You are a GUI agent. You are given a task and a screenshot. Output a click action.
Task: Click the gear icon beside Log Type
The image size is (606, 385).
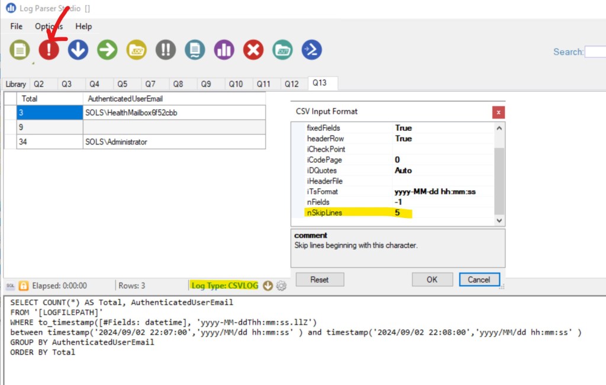point(281,285)
